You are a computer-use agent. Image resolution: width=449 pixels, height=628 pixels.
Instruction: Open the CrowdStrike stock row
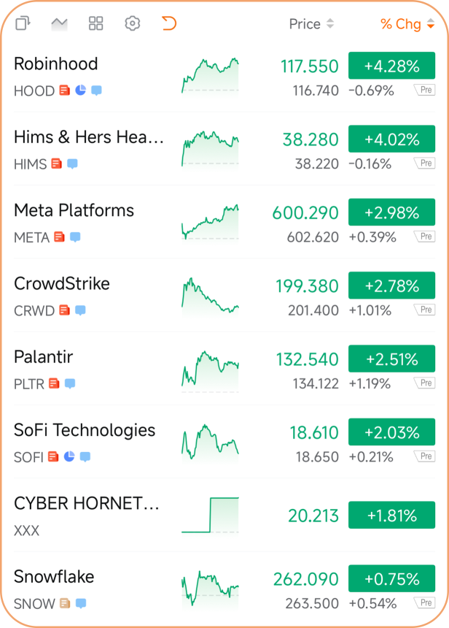[224, 295]
